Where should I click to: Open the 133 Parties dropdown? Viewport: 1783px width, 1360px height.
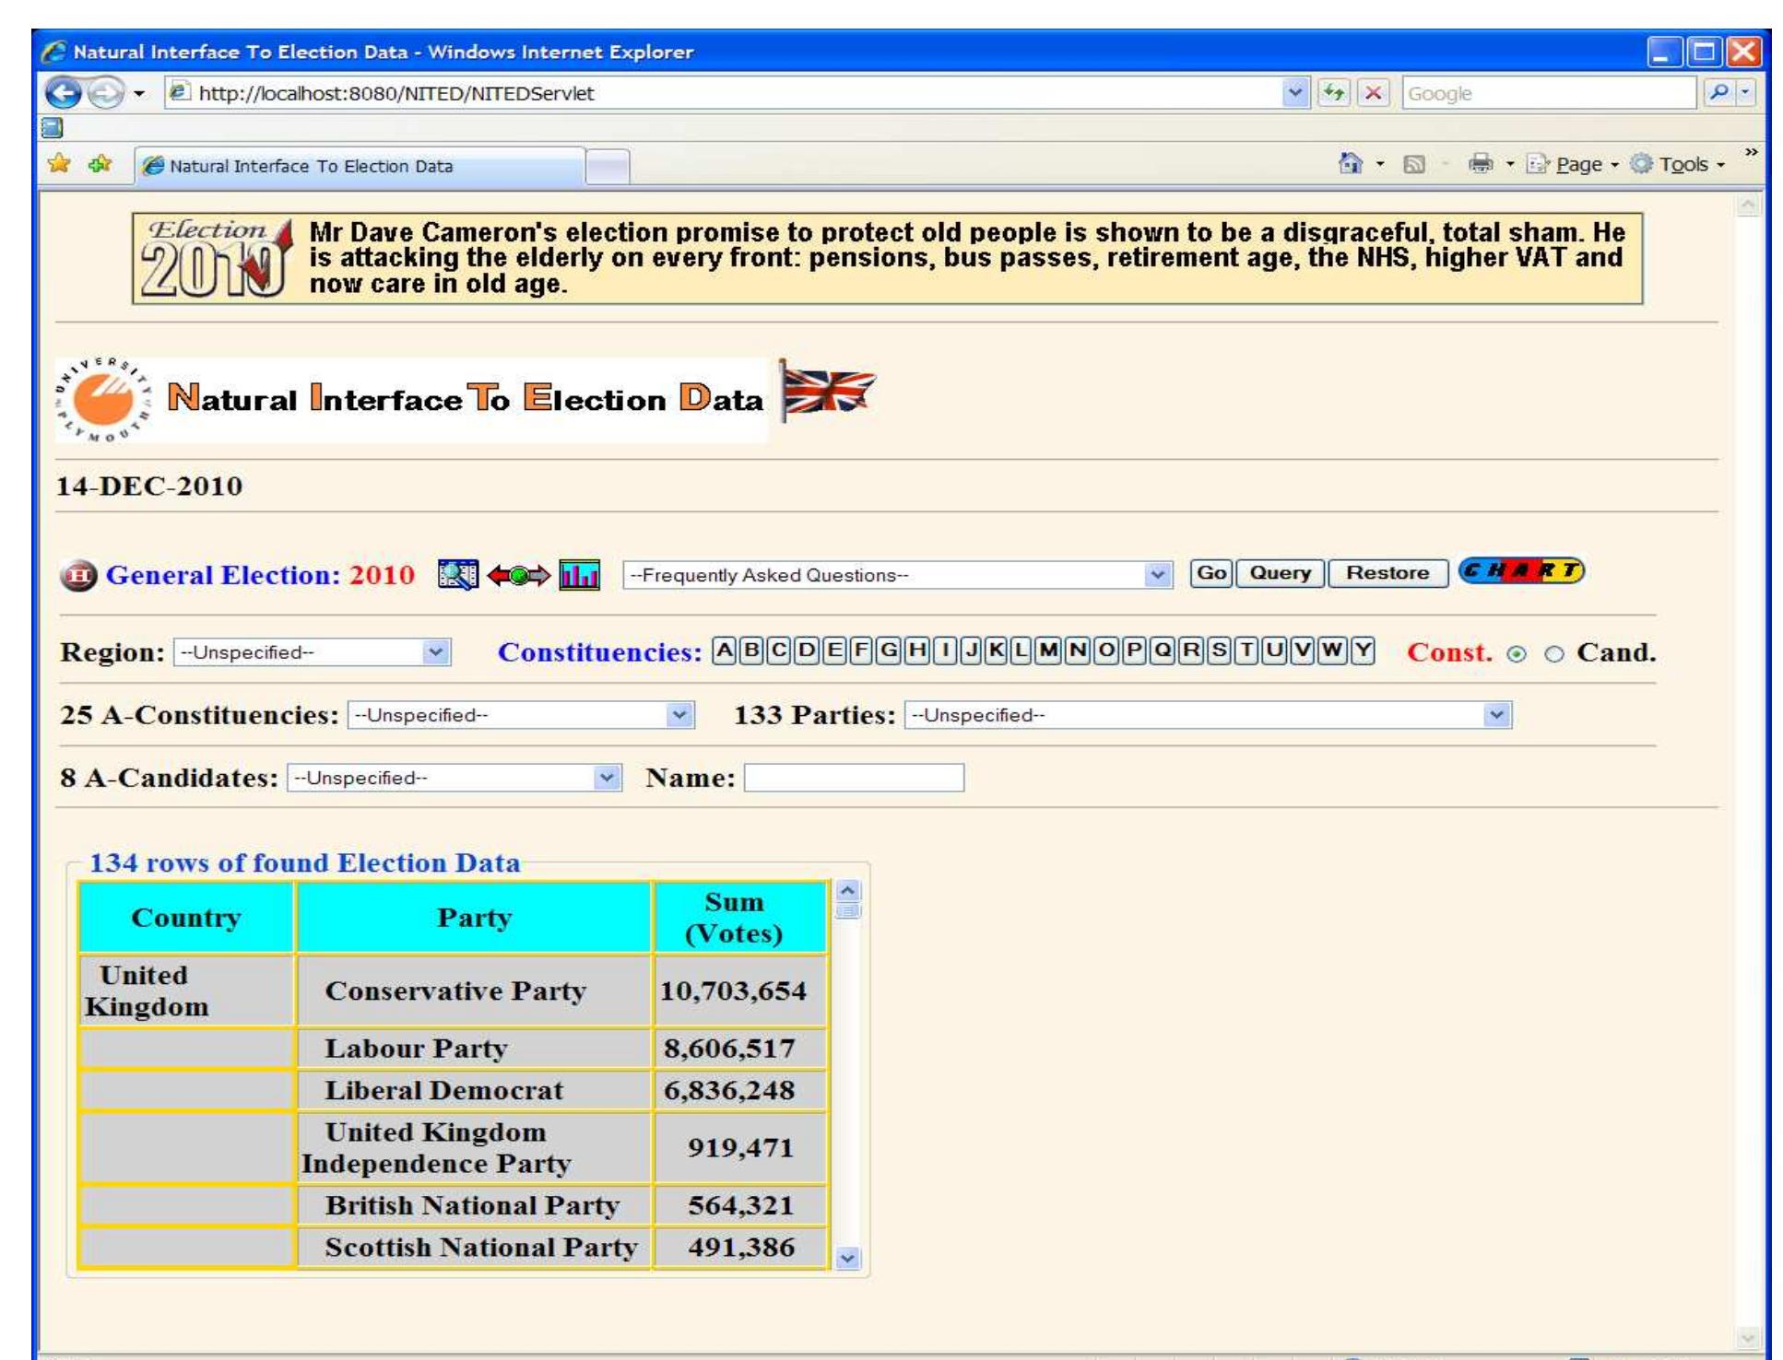[x=1208, y=715]
